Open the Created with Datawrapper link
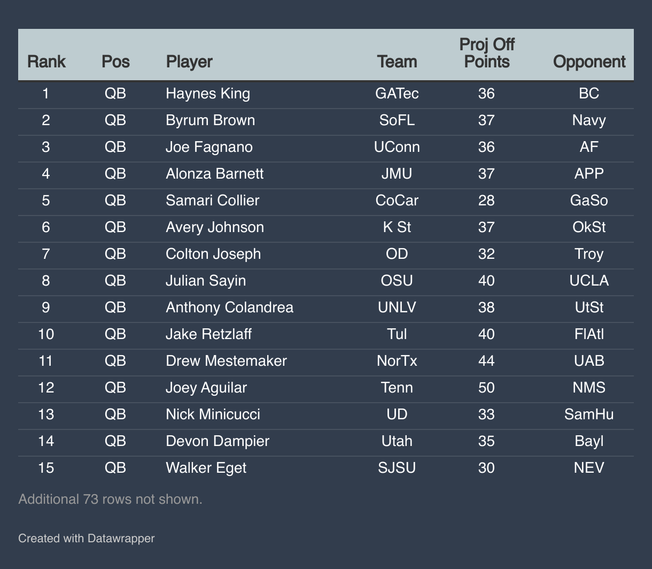The width and height of the screenshot is (652, 569). [x=86, y=538]
